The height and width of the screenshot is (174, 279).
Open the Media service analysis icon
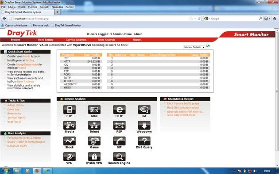pyautogui.click(x=70, y=125)
